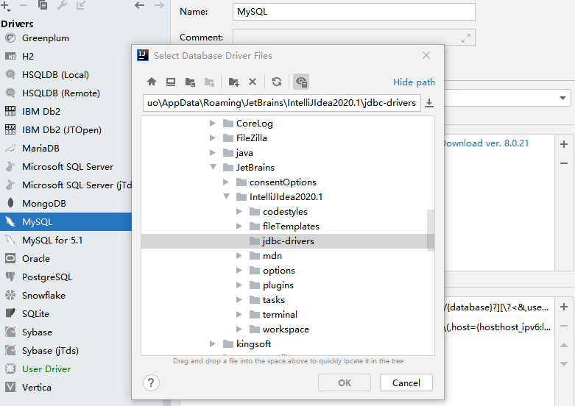This screenshot has height=406, width=575.
Task: Click the Delete (X) icon in dialog toolbar
Action: [x=253, y=82]
